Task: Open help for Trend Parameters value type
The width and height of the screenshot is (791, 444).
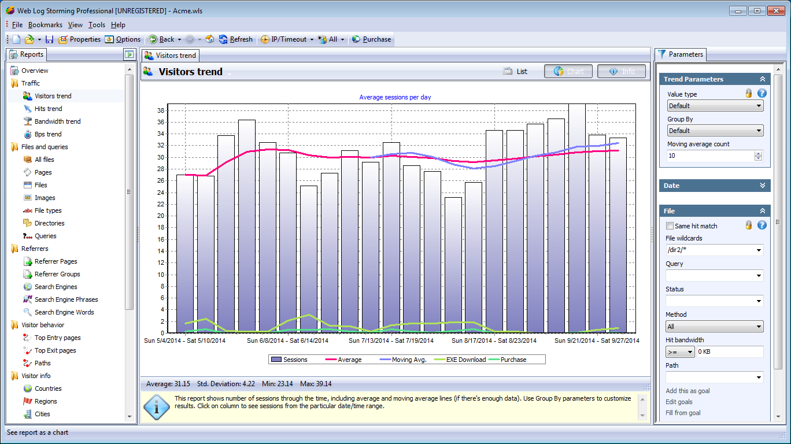Action: pos(762,93)
